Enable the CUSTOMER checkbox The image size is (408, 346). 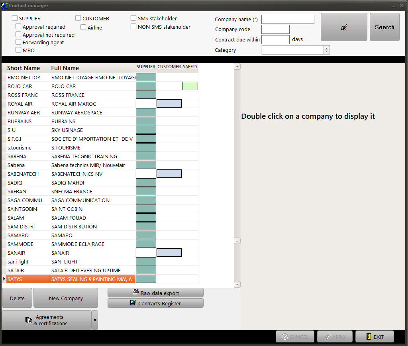click(x=78, y=18)
